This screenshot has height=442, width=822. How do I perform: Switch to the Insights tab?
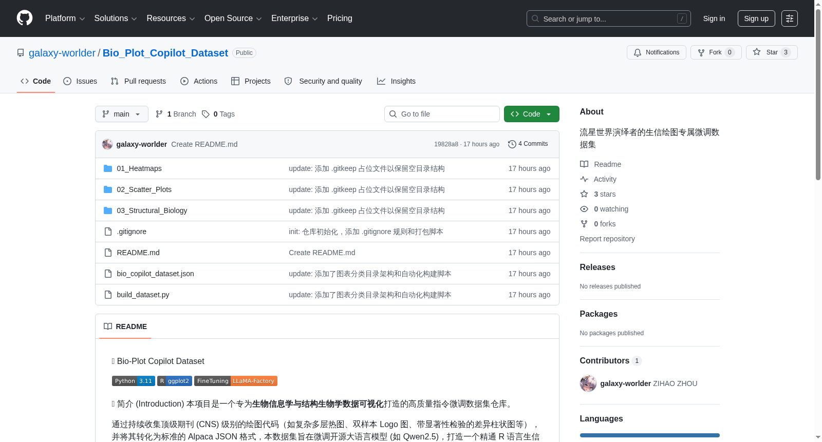tap(396, 81)
